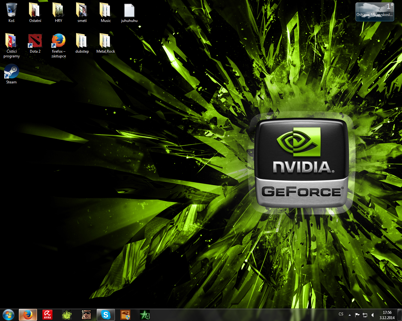Open the Ostrava weather gadget
The height and width of the screenshot is (321, 402).
(375, 12)
